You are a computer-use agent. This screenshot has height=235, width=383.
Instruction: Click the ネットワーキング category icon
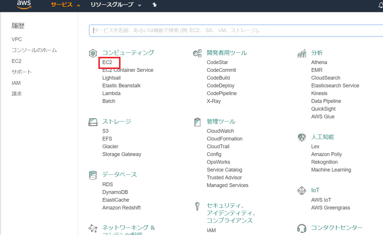[x=93, y=228]
